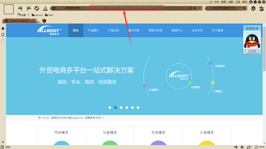266x149 pixels.
Task: Open the 补货精灵 product card
Action: click(x=158, y=136)
